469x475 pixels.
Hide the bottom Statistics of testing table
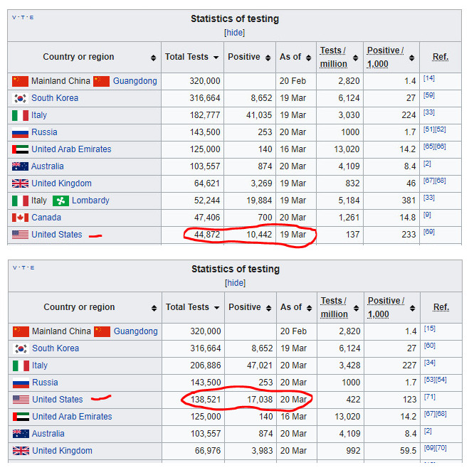(235, 283)
